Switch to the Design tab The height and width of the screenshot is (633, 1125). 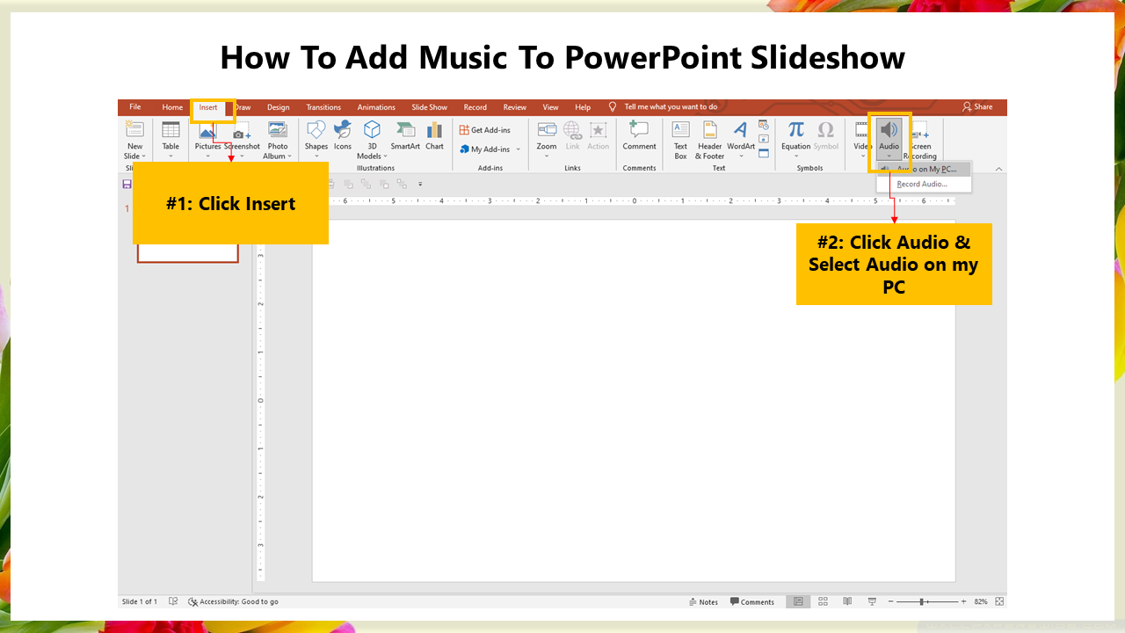[x=279, y=107]
